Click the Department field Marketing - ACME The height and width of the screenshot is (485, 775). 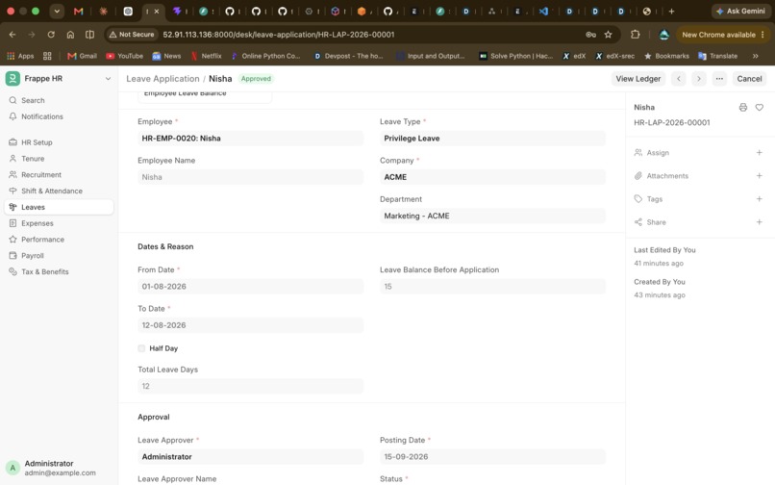click(492, 216)
